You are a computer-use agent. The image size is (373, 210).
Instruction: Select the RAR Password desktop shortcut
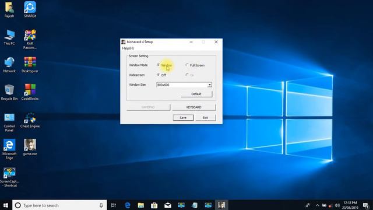30,39
